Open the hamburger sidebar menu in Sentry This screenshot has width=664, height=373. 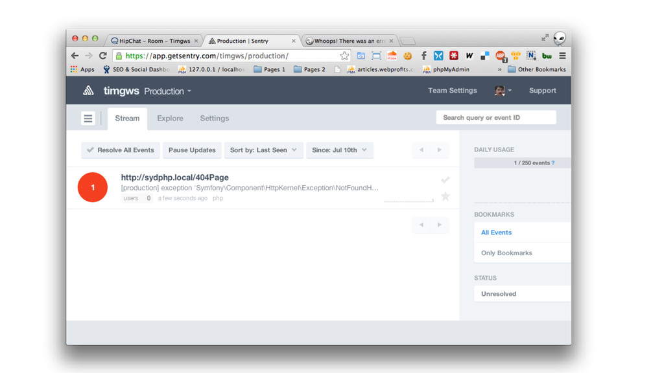point(88,119)
